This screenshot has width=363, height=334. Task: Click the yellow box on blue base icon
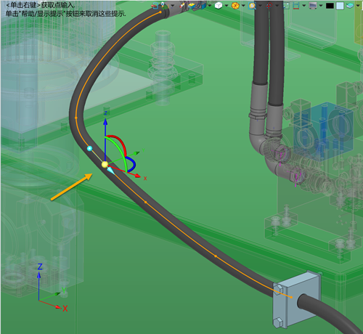192,6
